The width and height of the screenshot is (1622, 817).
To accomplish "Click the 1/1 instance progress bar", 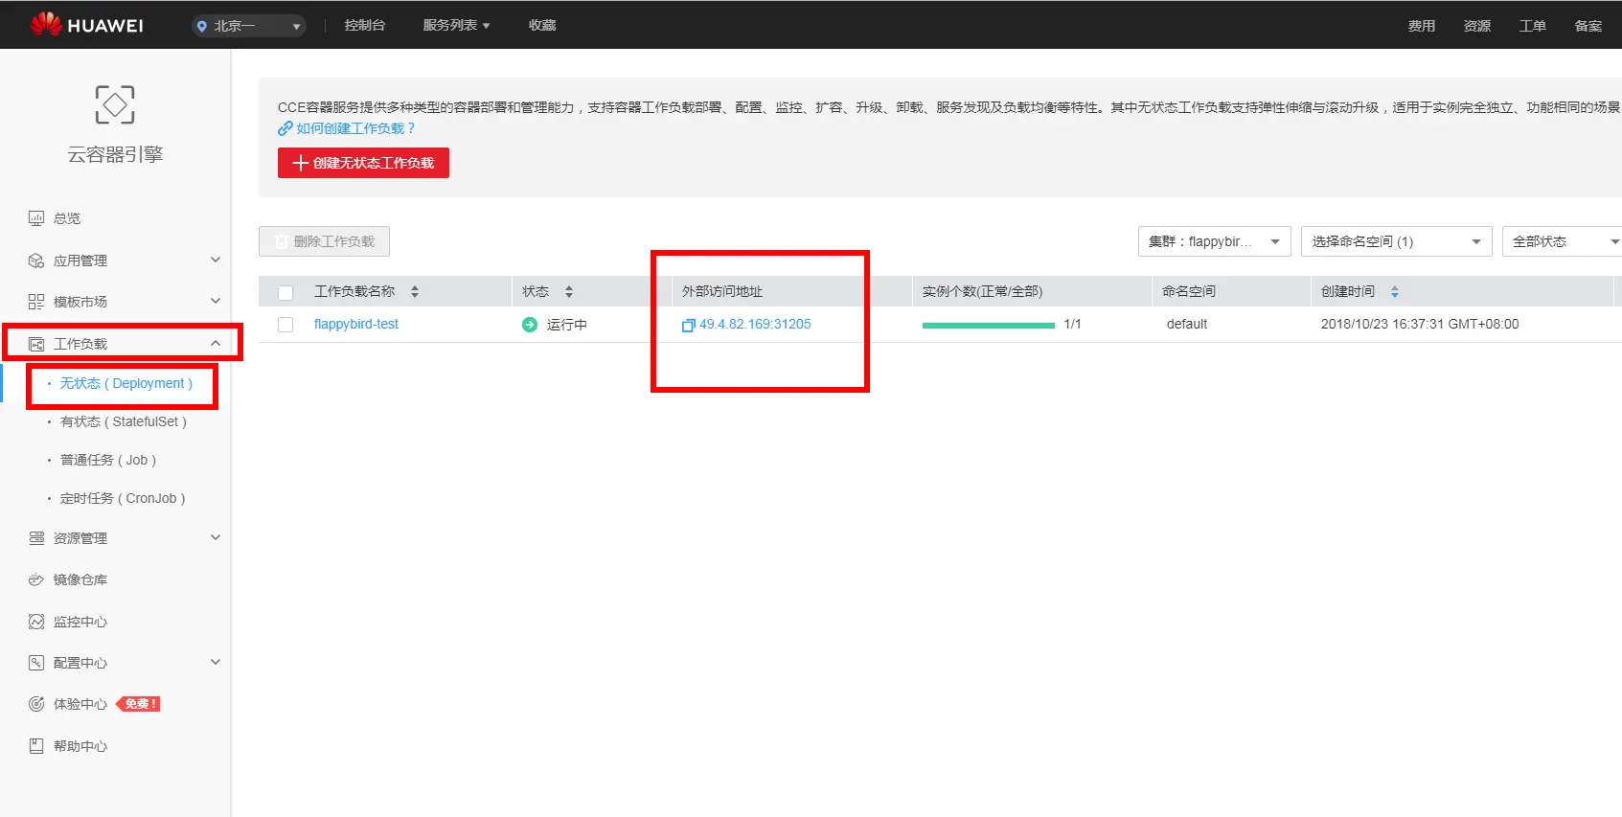I will pyautogui.click(x=988, y=326).
